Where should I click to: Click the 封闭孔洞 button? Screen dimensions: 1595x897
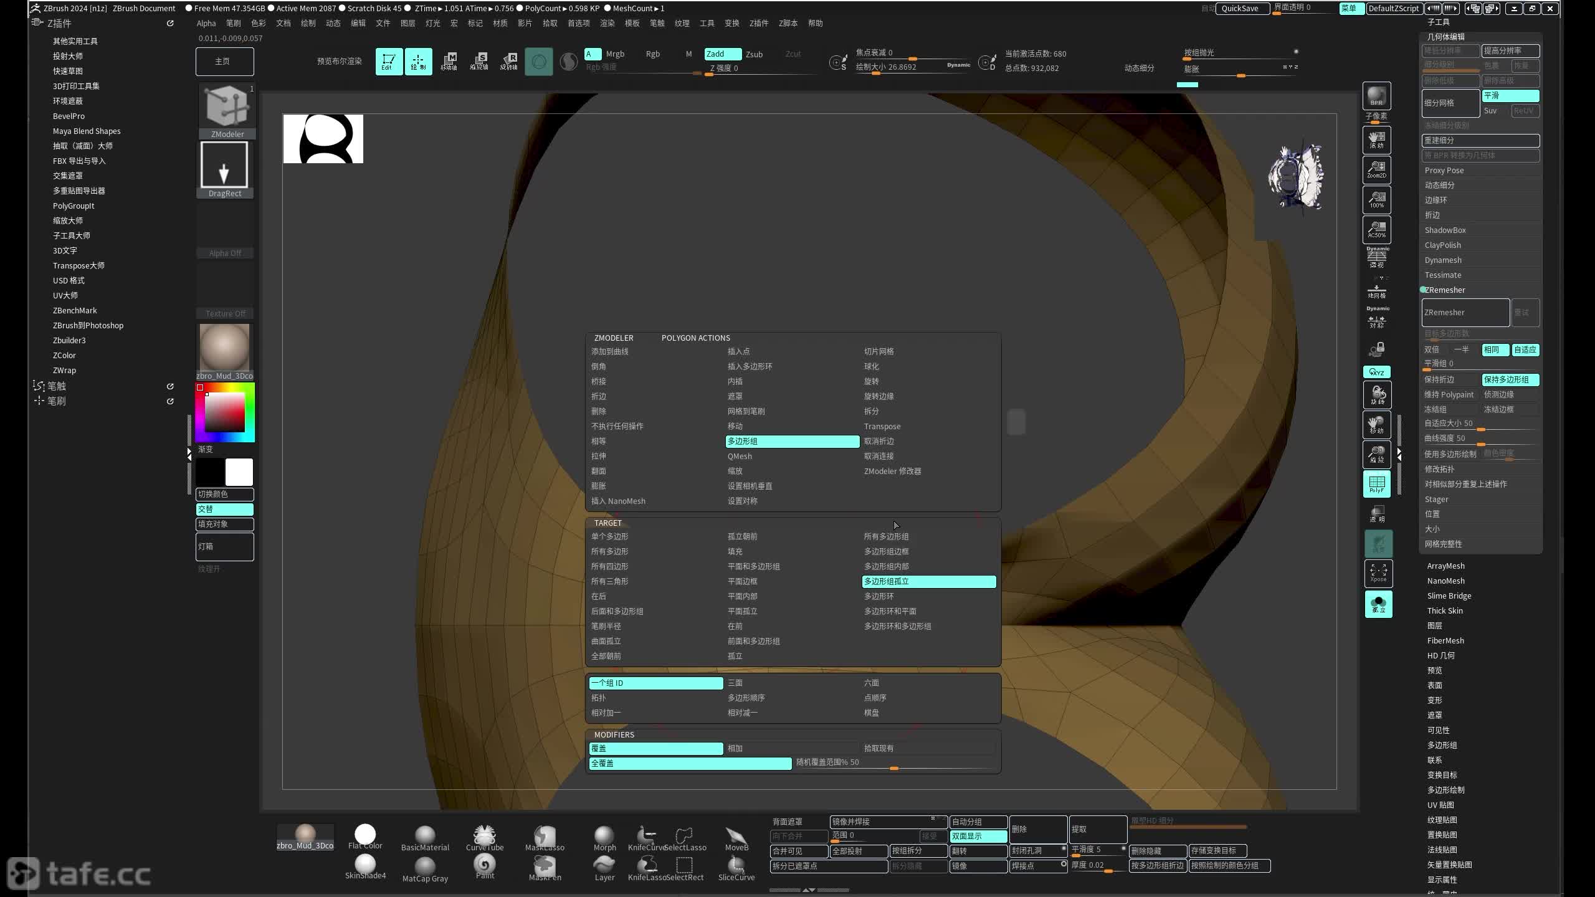point(1038,850)
